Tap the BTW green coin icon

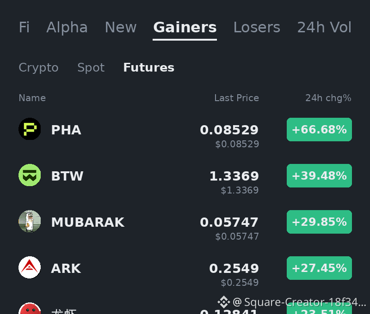(x=30, y=175)
